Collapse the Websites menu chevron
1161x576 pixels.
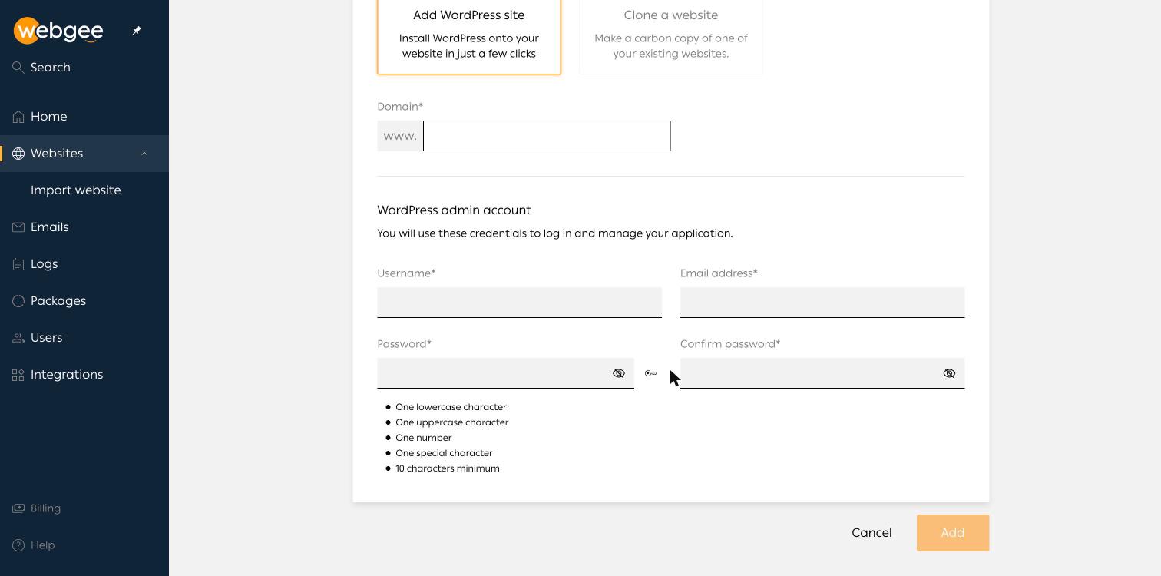[x=144, y=154]
